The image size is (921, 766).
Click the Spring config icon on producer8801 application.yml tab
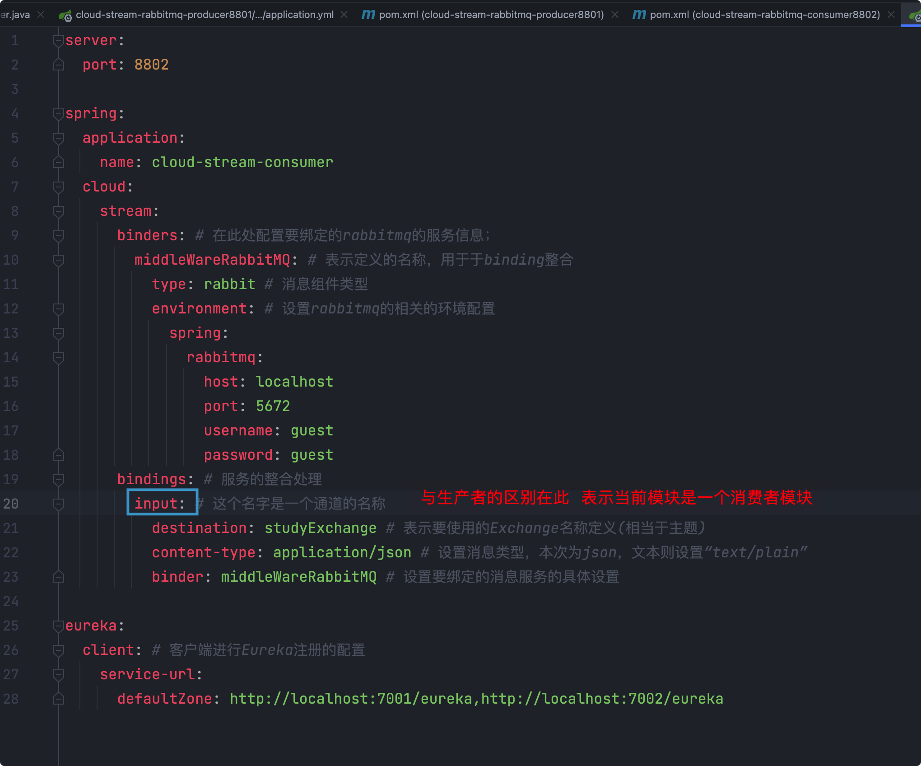65,15
